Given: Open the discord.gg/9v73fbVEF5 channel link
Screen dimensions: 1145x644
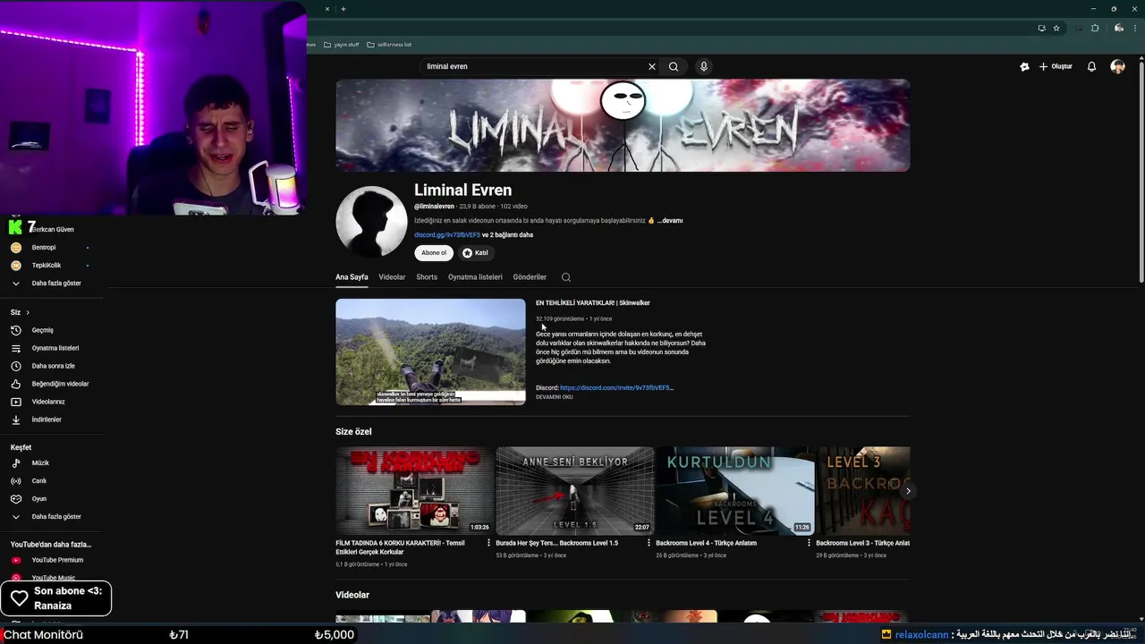Looking at the screenshot, I should tap(447, 234).
